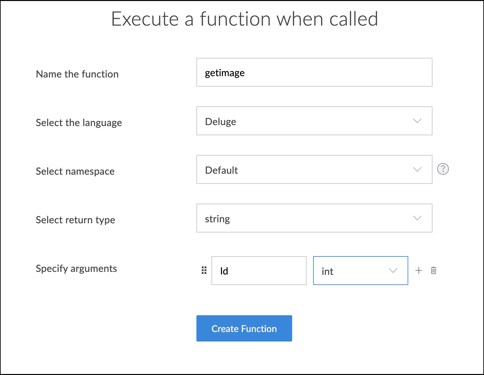
Task: Click the chevron arrow in namespace dropdown
Action: point(417,169)
